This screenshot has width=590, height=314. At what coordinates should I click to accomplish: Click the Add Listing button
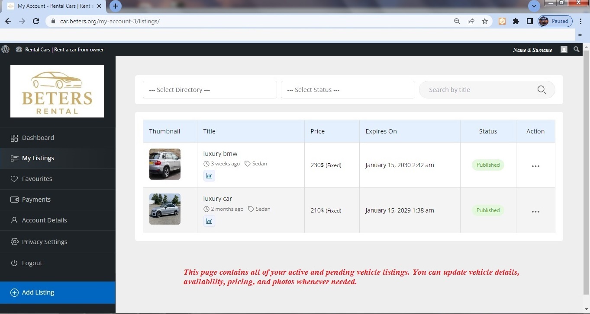point(58,292)
